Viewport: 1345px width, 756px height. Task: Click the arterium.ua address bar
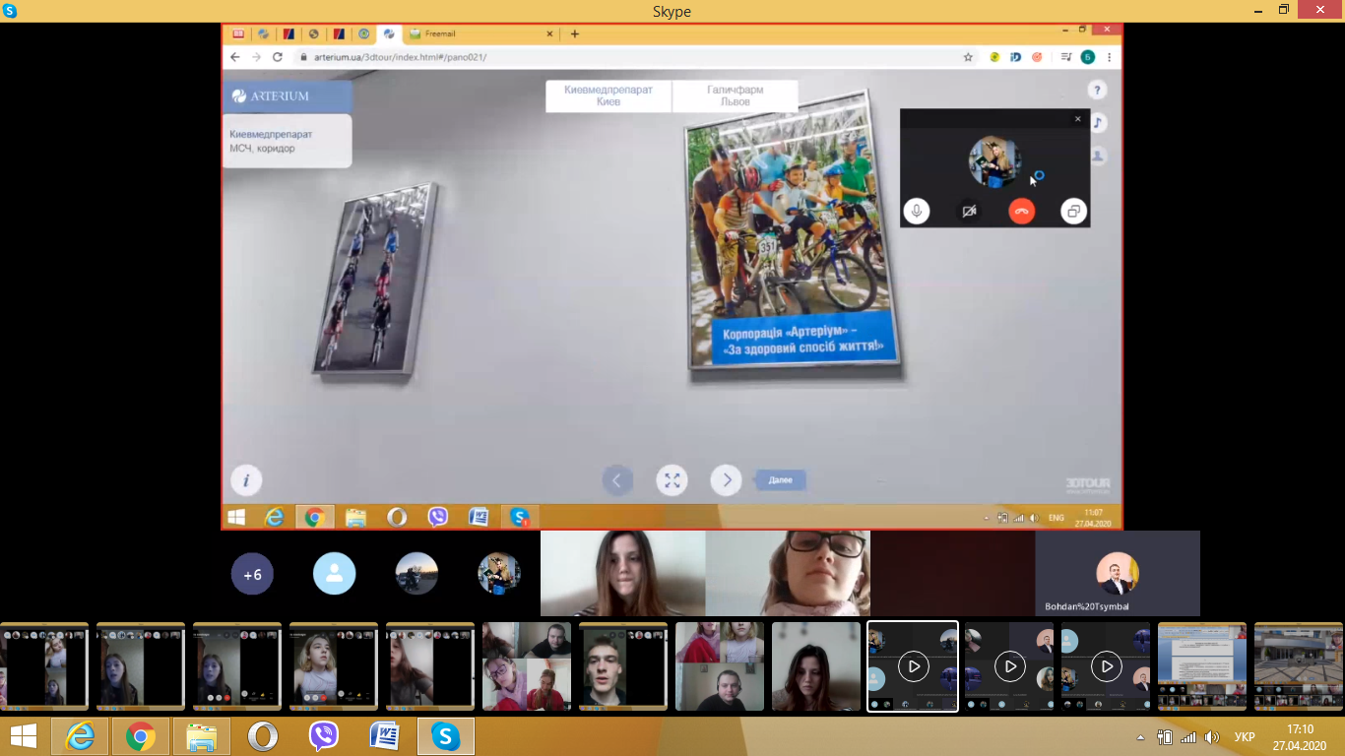coord(630,57)
